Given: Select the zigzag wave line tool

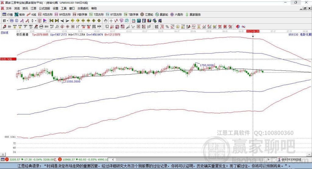Looking at the screenshot, I should coord(133,27).
